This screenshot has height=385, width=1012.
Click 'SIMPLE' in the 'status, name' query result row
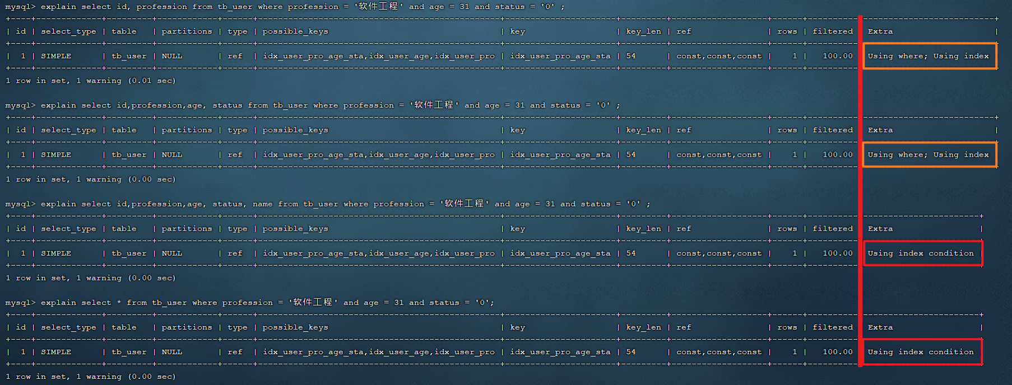(x=56, y=253)
